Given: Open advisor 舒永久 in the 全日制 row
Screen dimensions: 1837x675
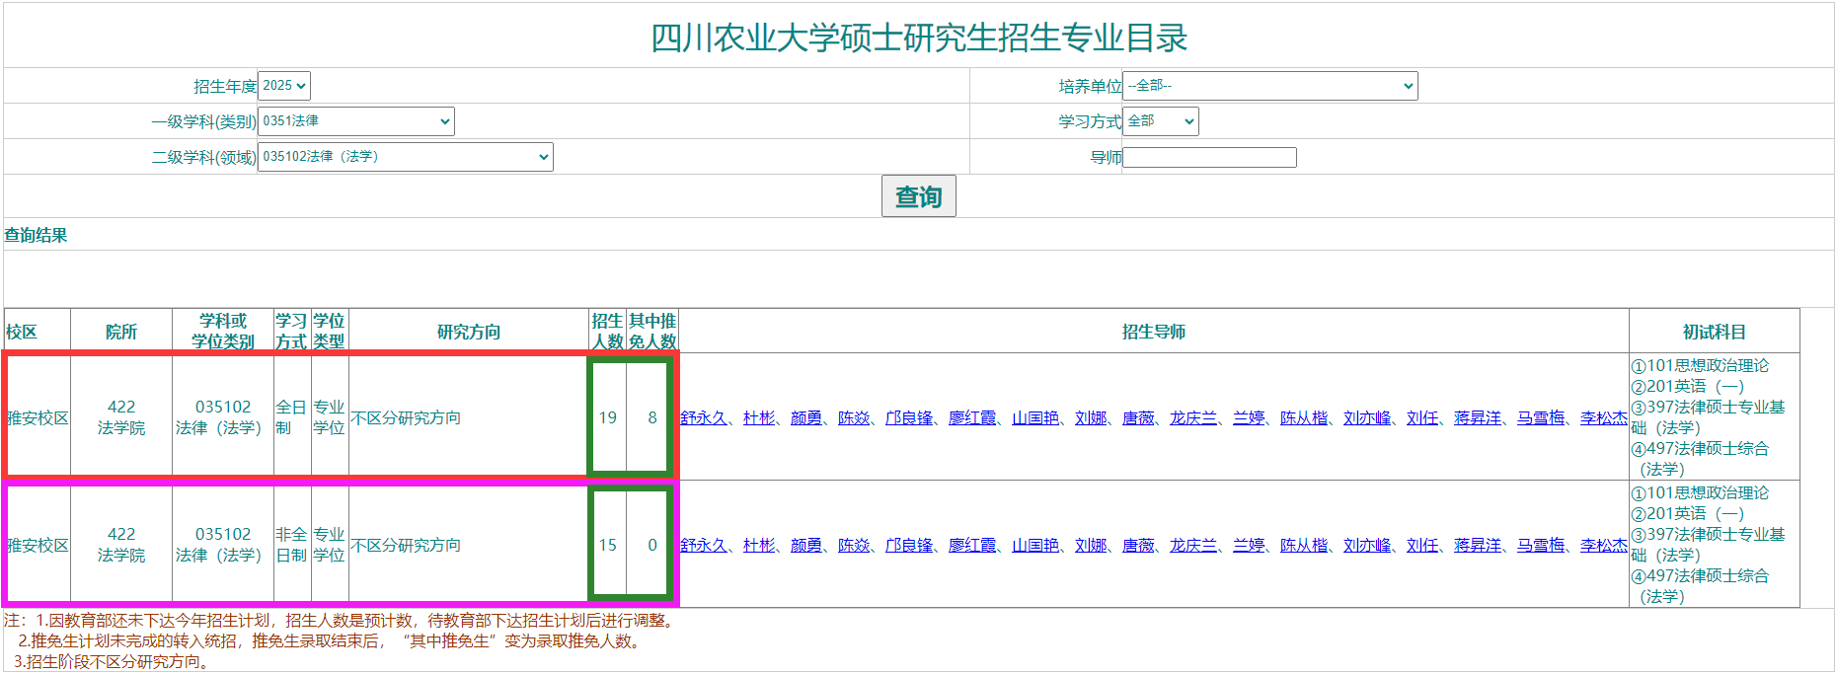Looking at the screenshot, I should pos(704,418).
